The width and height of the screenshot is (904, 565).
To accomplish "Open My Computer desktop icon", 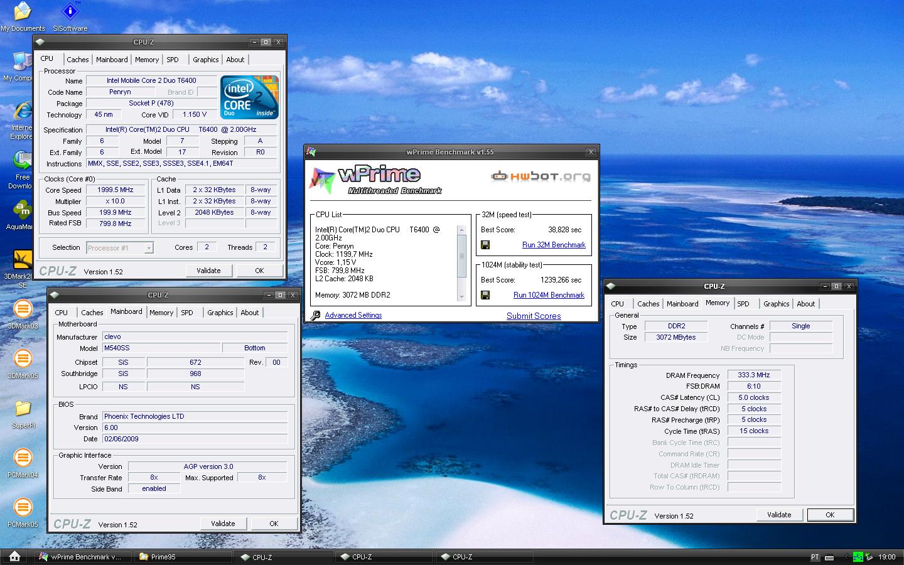I will (x=23, y=67).
